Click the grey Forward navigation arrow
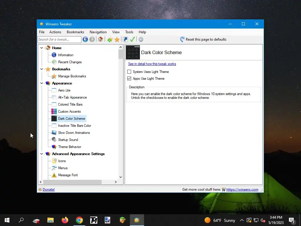 pyautogui.click(x=92, y=39)
